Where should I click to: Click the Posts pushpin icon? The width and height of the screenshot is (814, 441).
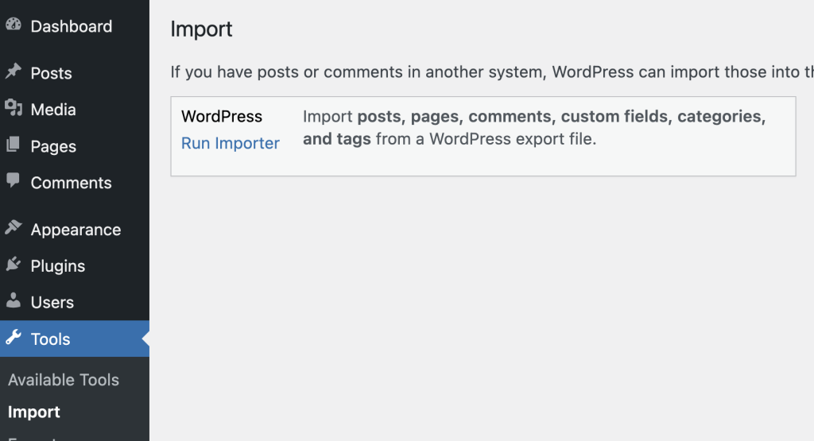[x=14, y=71]
